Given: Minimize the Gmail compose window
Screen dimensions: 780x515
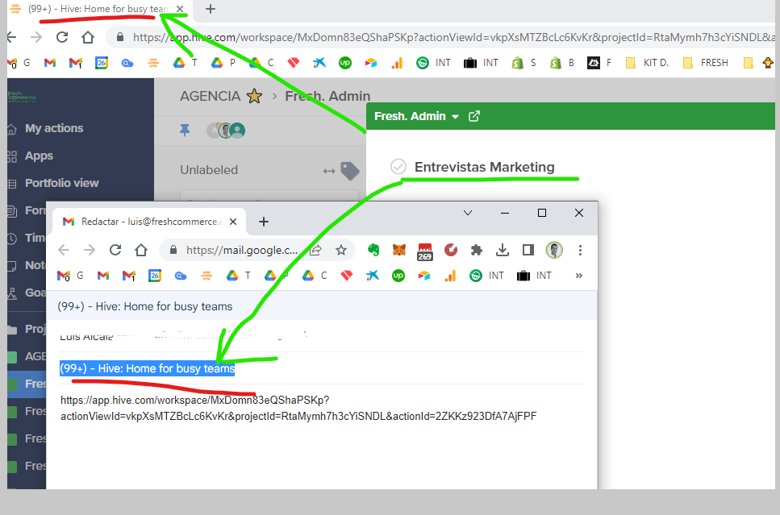Looking at the screenshot, I should (x=504, y=213).
